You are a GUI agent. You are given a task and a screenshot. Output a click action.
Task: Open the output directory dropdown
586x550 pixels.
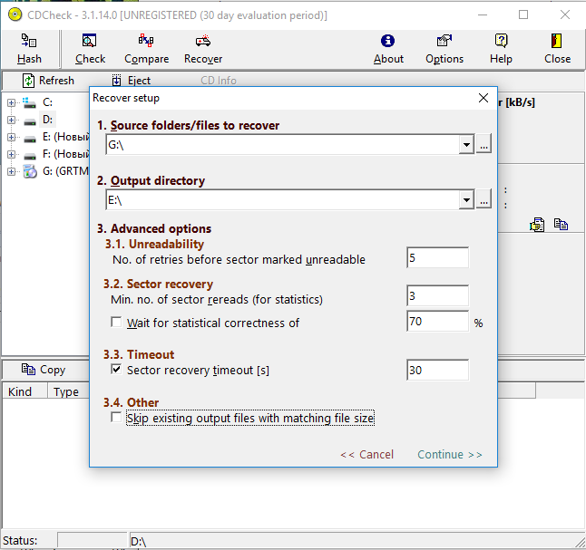(x=466, y=199)
